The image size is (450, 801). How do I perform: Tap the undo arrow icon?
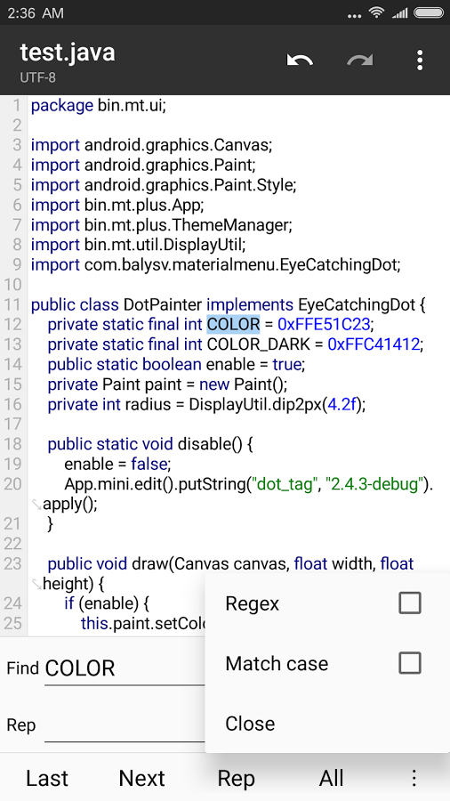[300, 61]
